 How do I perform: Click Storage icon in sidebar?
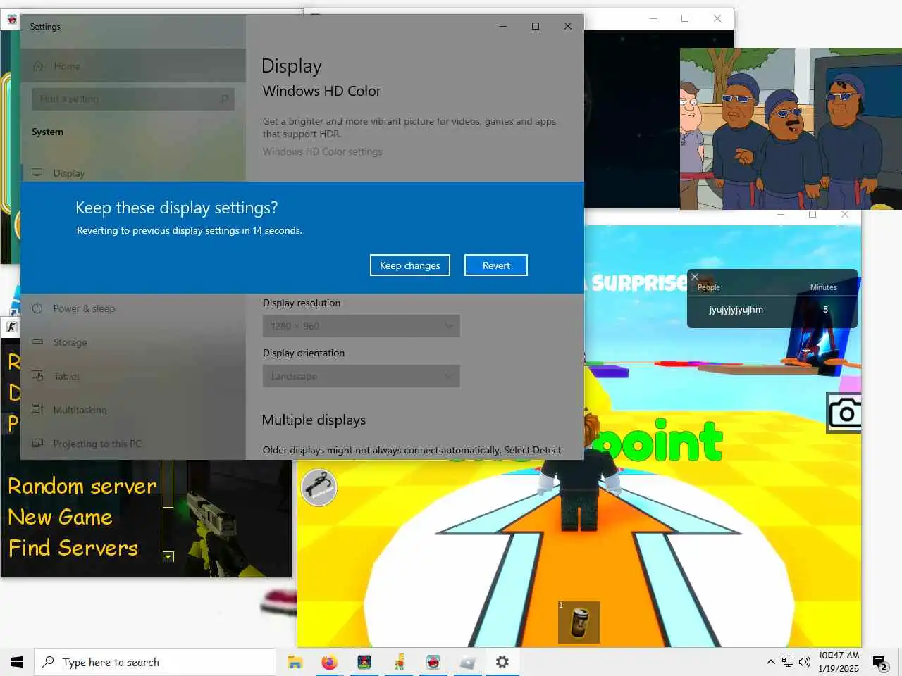(x=37, y=342)
